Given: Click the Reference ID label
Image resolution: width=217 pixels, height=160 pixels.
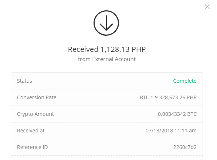Looking at the screenshot, I should [33, 147].
